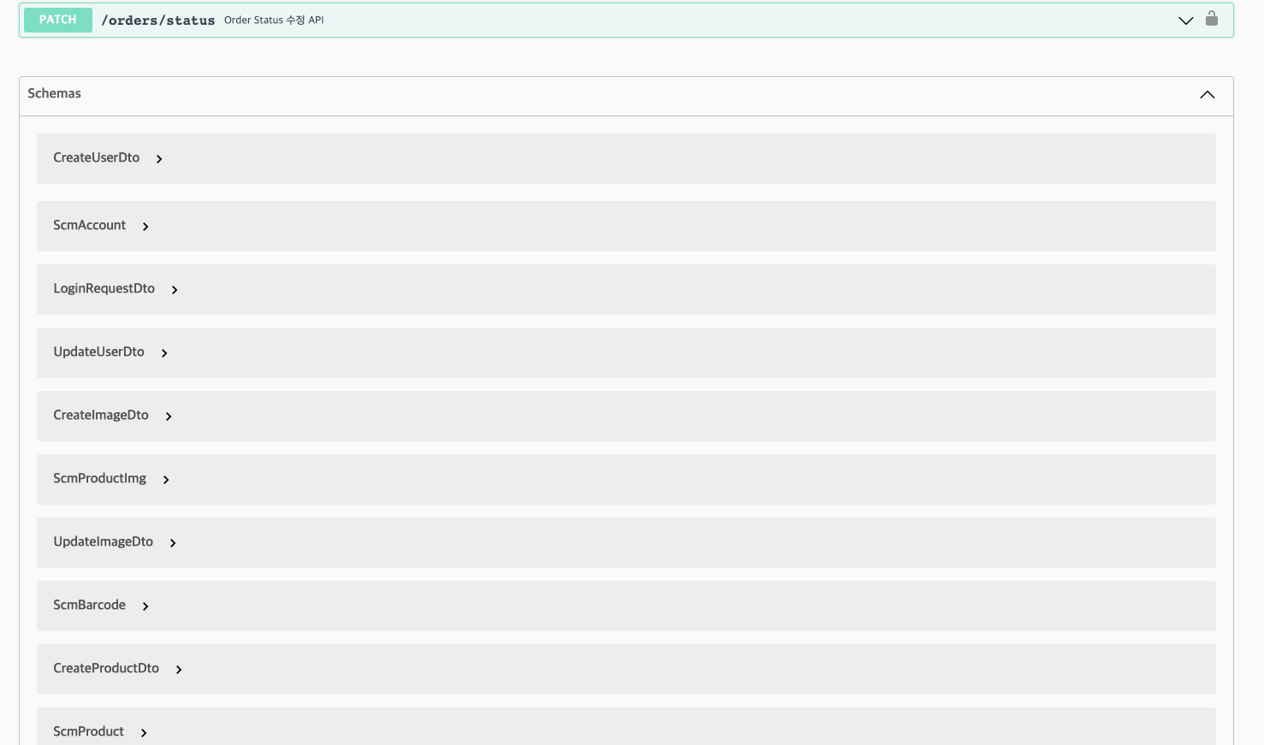This screenshot has width=1264, height=745.
Task: Select the UpdateUserDto schema name
Action: point(98,352)
